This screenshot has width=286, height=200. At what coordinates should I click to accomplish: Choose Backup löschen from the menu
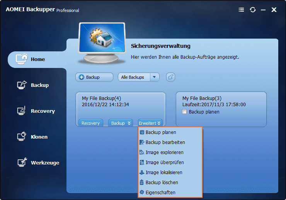click(170, 182)
